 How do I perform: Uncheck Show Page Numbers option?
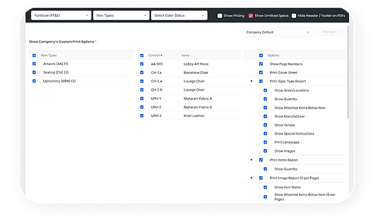pyautogui.click(x=261, y=64)
